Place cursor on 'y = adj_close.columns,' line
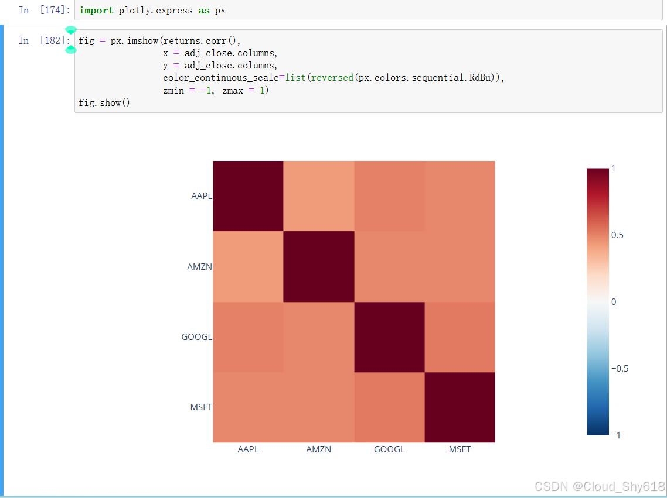The height and width of the screenshot is (498, 667). 220,66
